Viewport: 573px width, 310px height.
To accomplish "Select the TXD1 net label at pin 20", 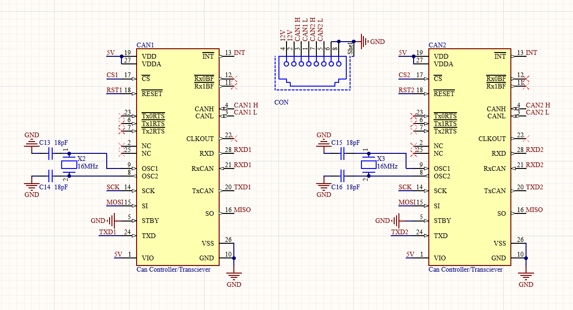I will point(242,187).
